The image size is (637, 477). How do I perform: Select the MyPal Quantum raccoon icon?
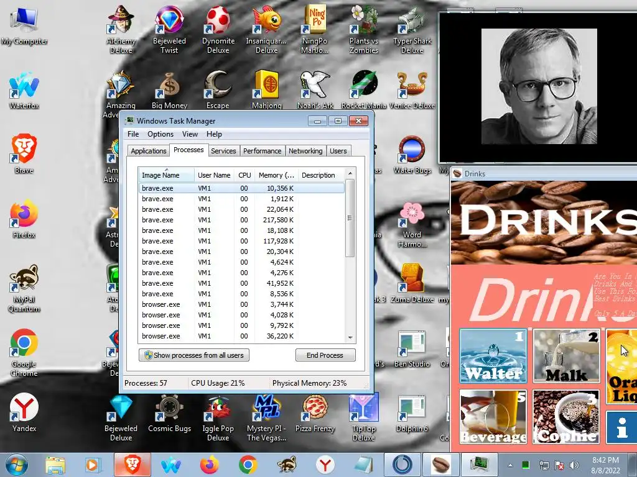(24, 288)
